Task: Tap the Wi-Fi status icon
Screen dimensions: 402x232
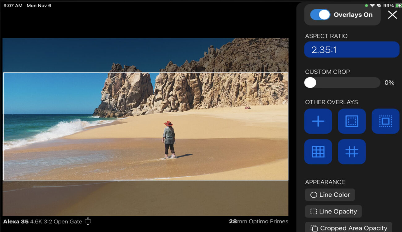Action: (372, 6)
